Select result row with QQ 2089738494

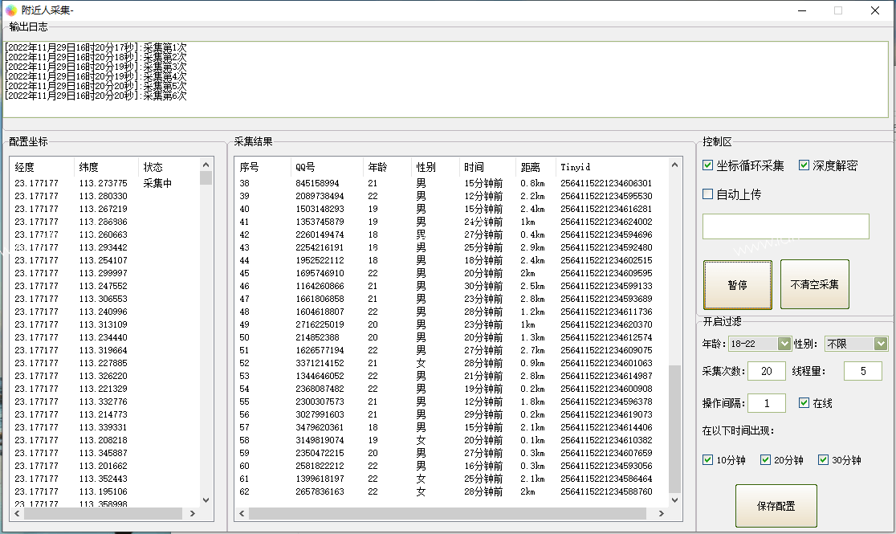coord(451,196)
